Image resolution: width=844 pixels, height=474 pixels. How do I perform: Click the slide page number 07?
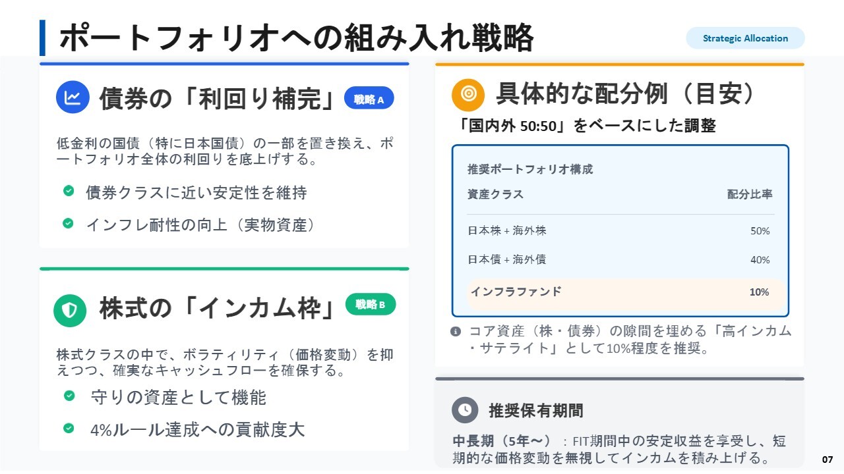828,459
